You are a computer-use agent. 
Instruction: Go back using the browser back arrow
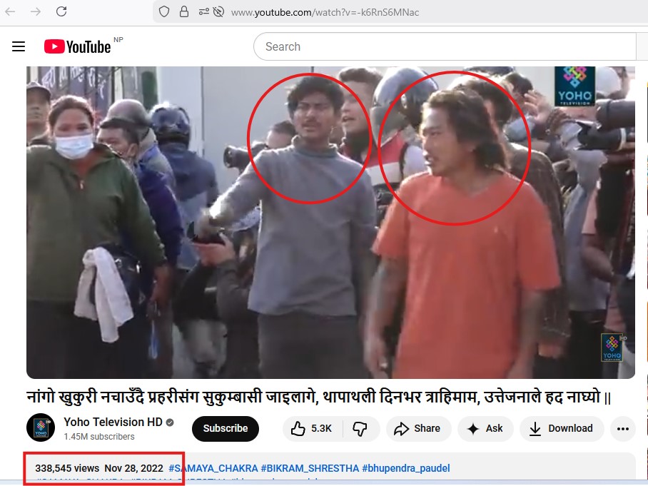click(x=10, y=11)
